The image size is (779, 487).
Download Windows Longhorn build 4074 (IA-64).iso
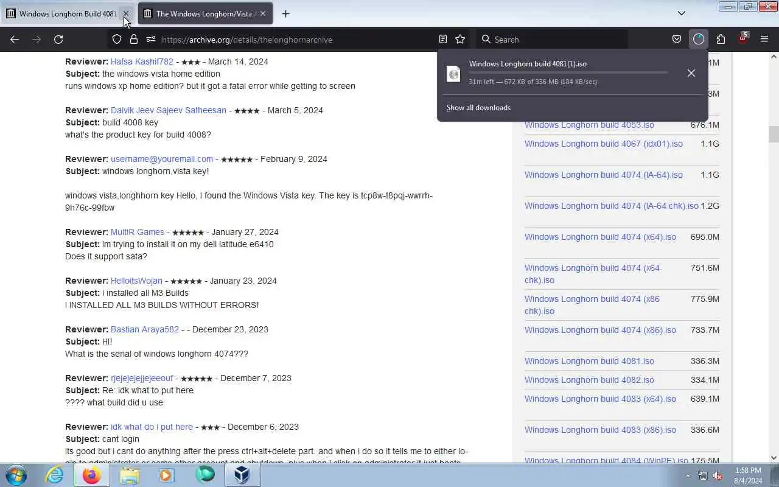coord(604,175)
